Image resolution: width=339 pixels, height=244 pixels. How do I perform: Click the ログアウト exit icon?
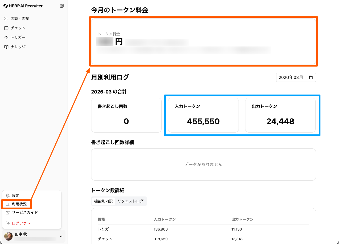[x=8, y=223]
